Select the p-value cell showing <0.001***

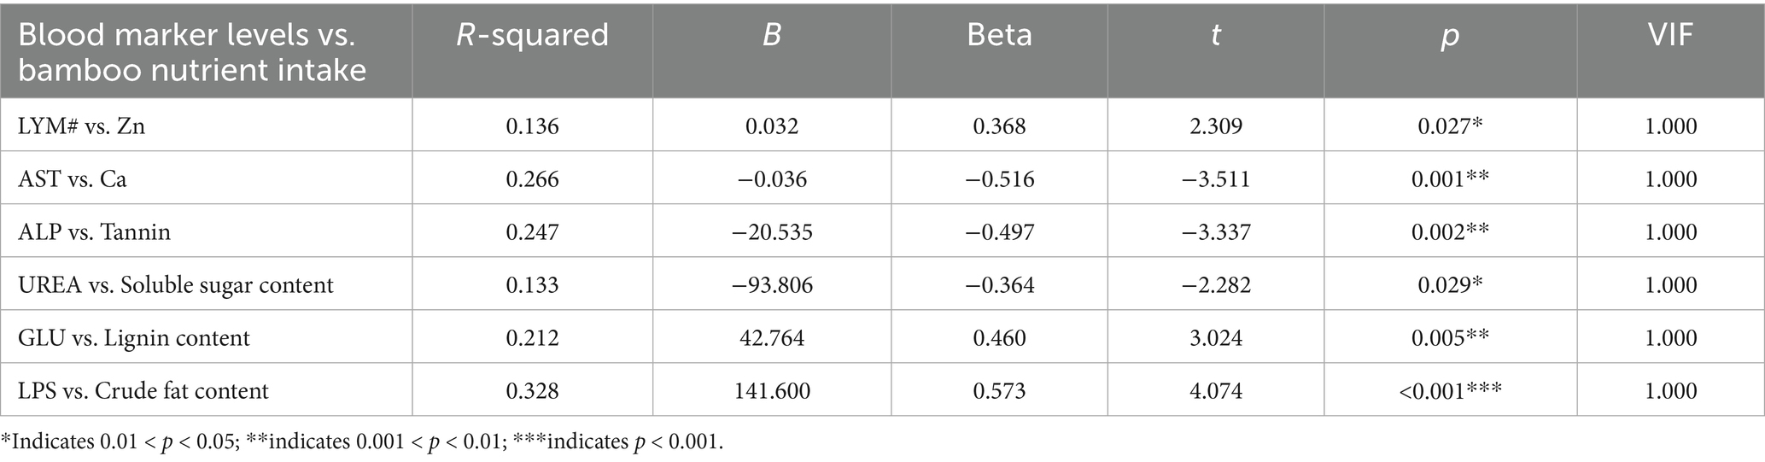[1450, 391]
